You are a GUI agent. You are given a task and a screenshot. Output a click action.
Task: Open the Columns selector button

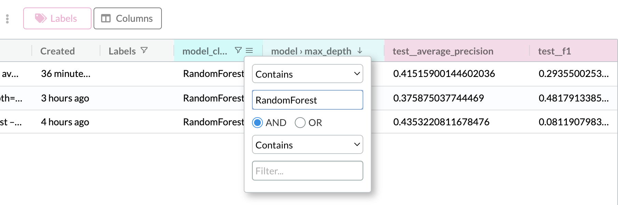point(127,18)
